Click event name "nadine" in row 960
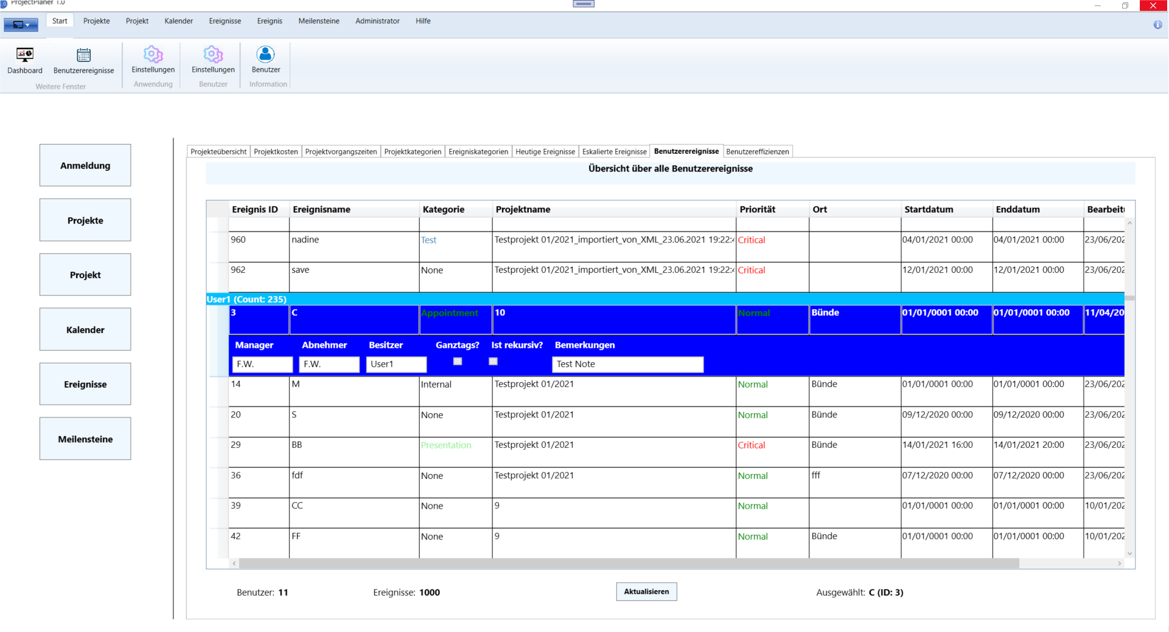The image size is (1169, 632). click(305, 239)
